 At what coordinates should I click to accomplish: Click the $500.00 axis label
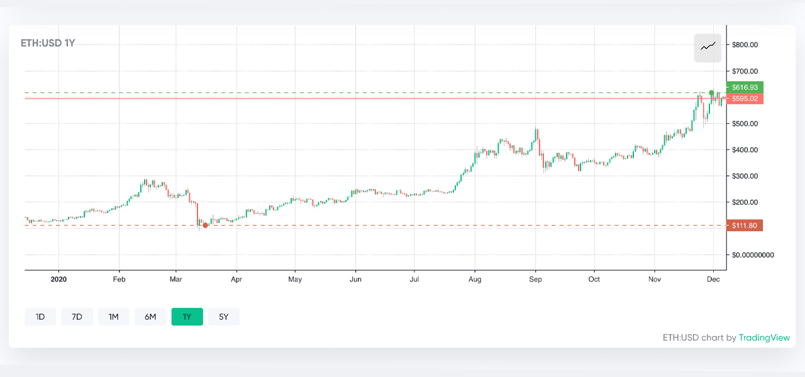[x=745, y=124]
